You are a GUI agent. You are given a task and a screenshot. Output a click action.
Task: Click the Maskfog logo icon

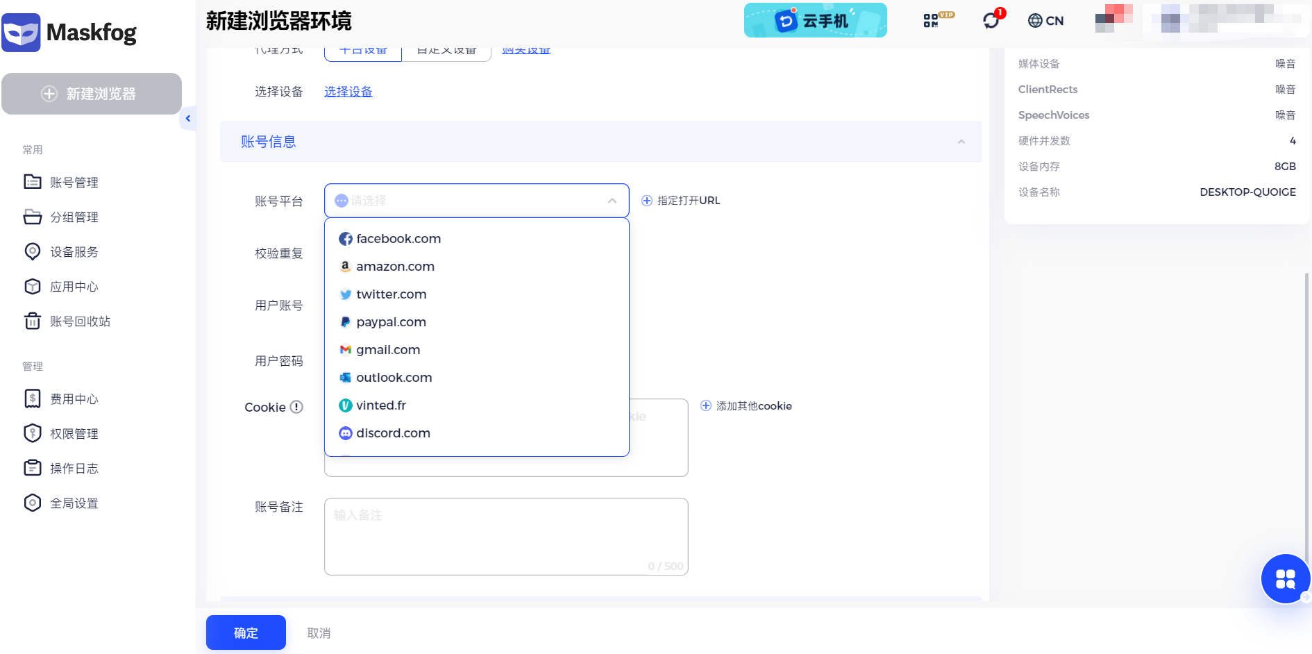pos(21,33)
